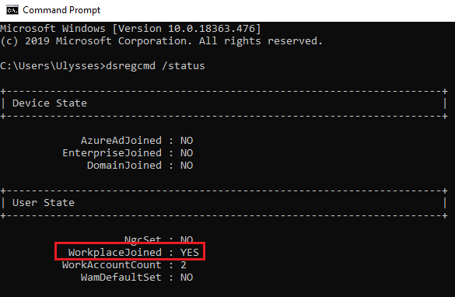
Task: Click the Command Prompt title bar text
Action: click(x=61, y=10)
